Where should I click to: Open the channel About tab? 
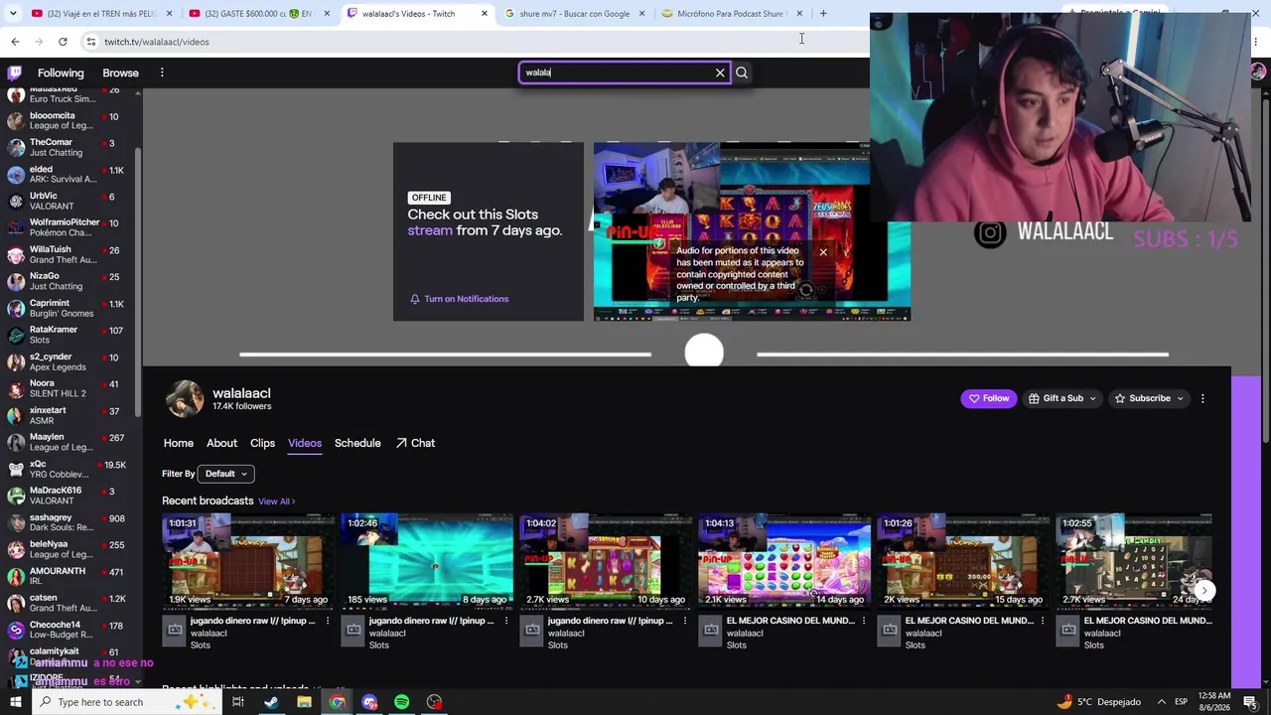tap(221, 443)
